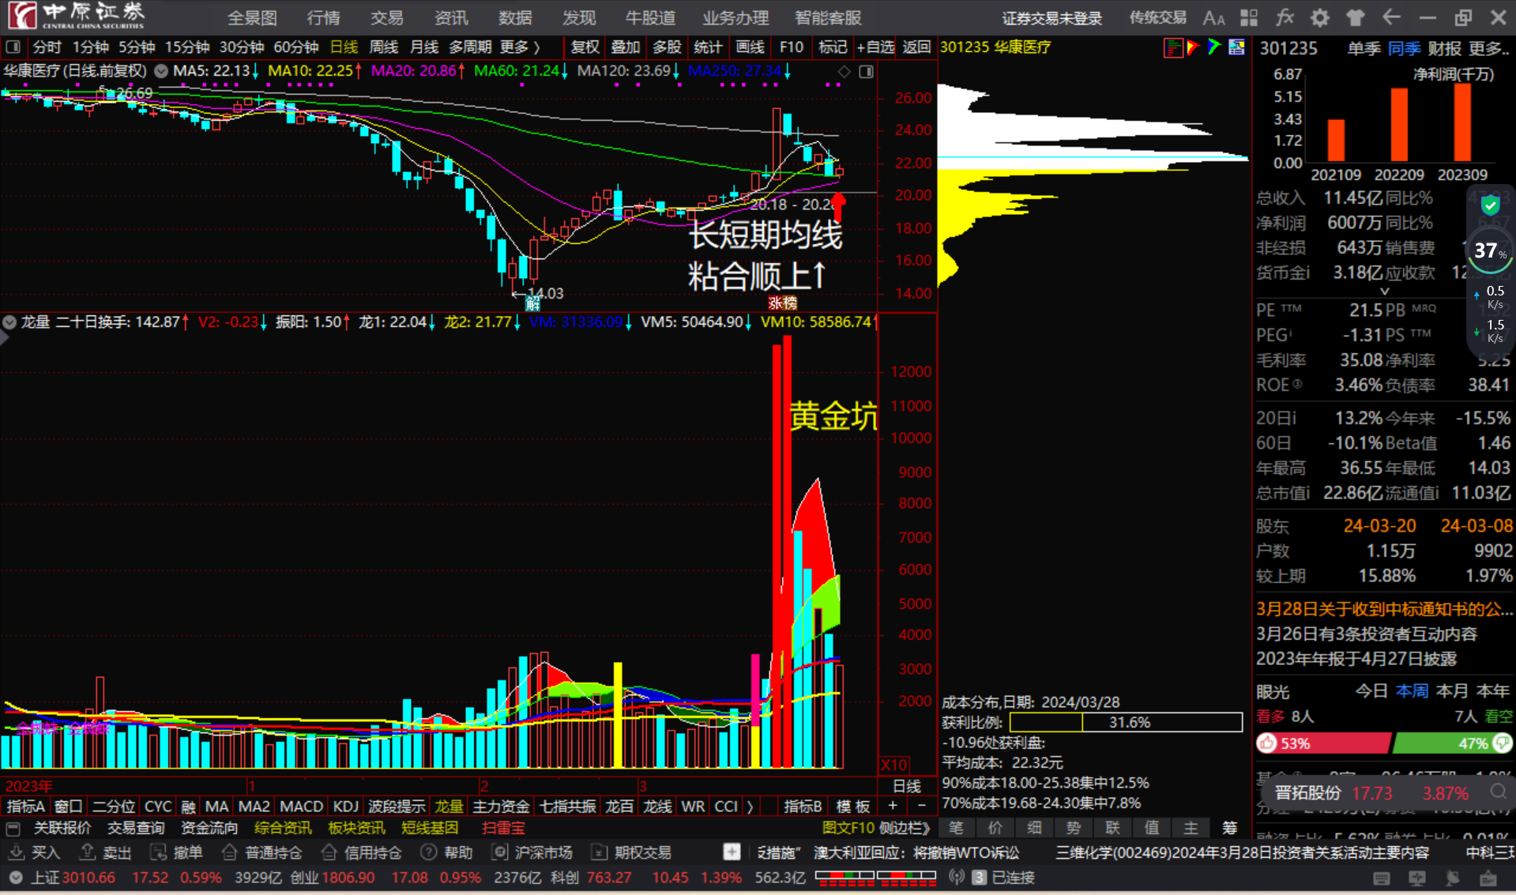Click the 传统交易 button
Screen dimensions: 1516x895
tap(1157, 18)
